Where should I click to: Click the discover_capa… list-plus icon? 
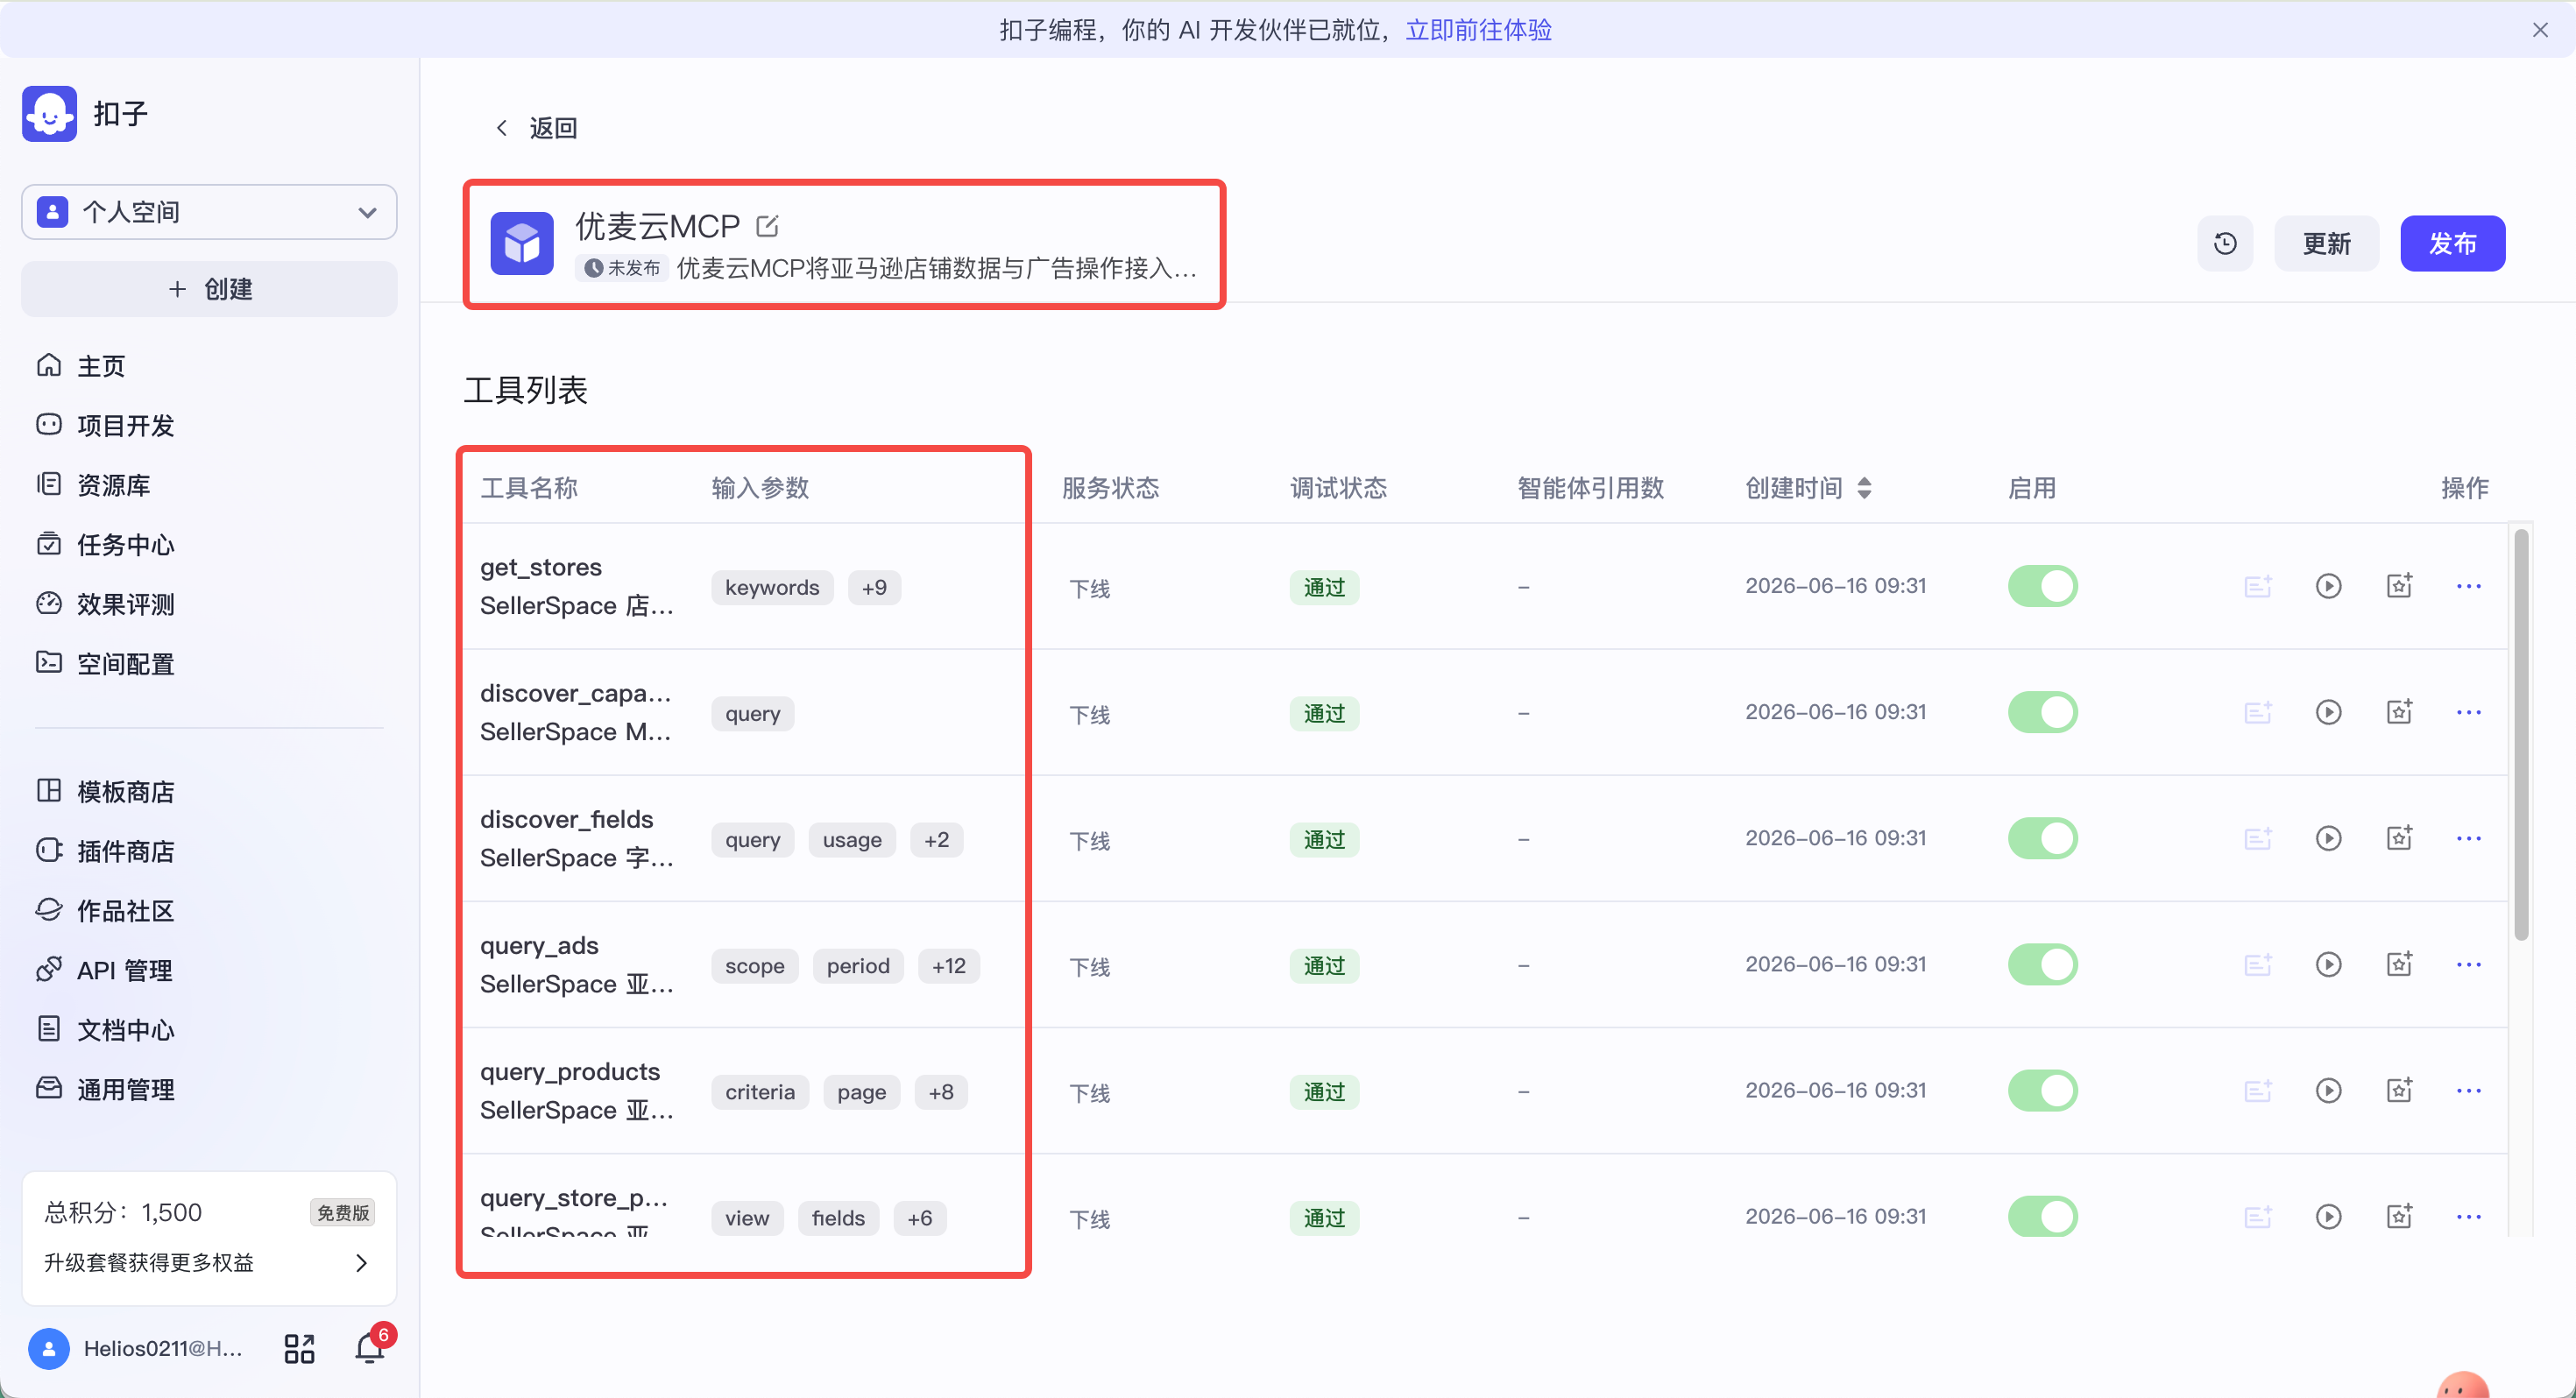[x=2258, y=712]
